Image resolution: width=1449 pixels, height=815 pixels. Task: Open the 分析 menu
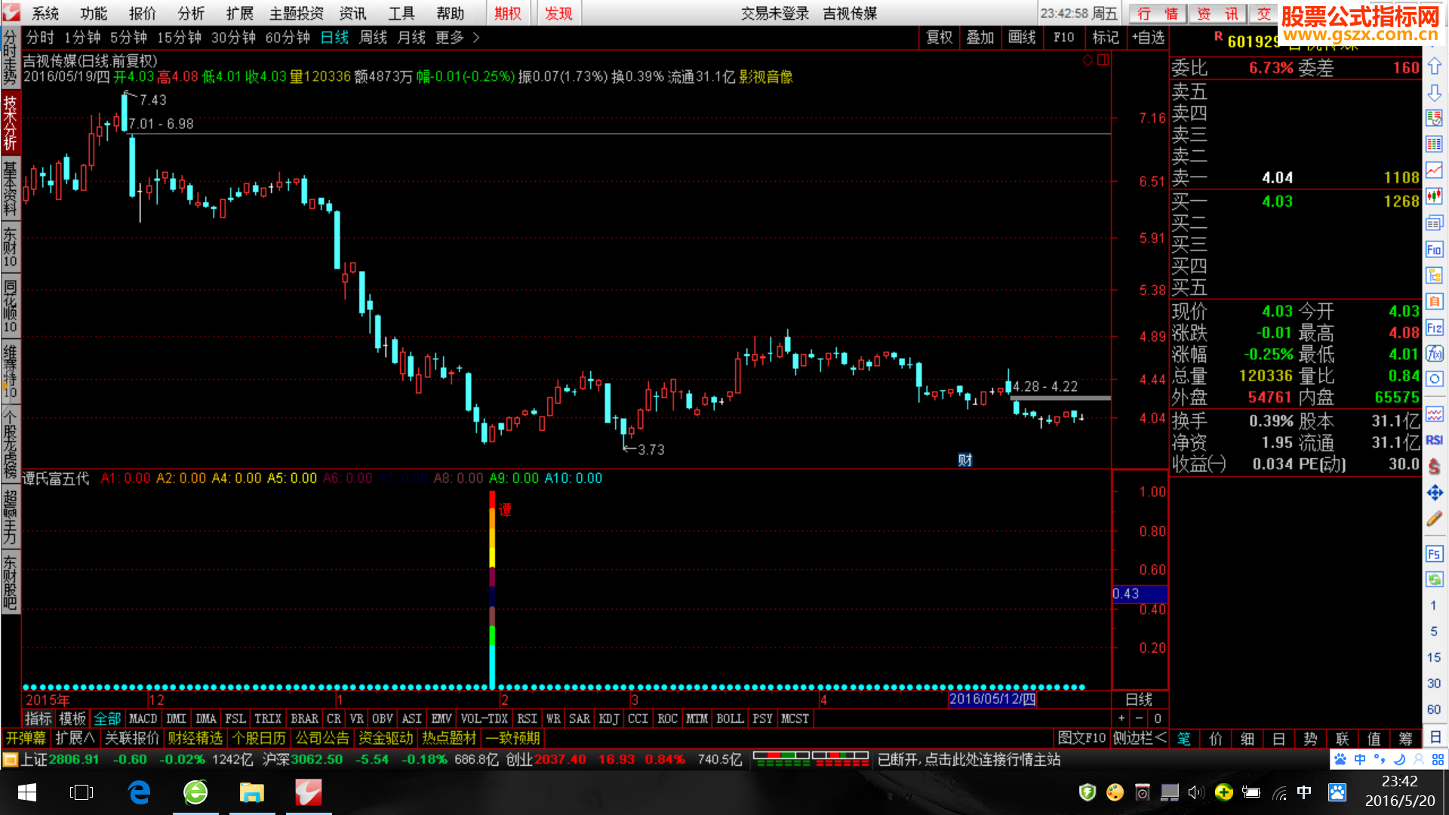(191, 14)
